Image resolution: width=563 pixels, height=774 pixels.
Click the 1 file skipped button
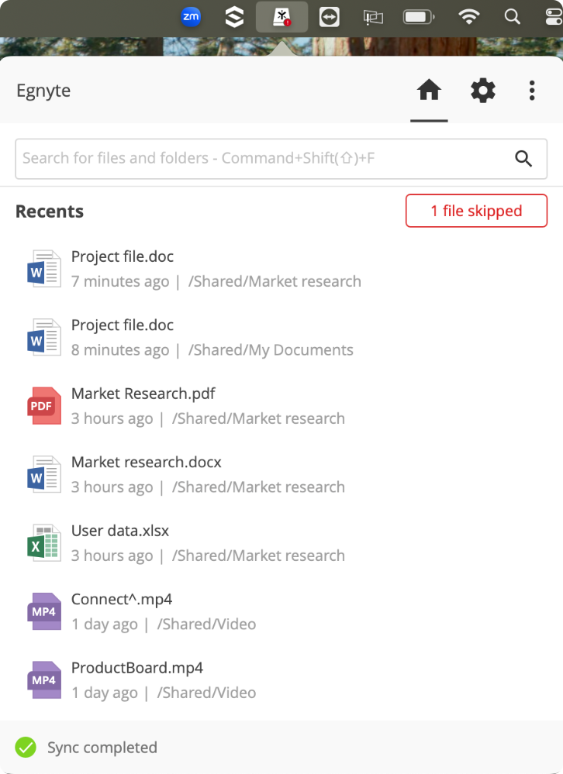coord(476,211)
